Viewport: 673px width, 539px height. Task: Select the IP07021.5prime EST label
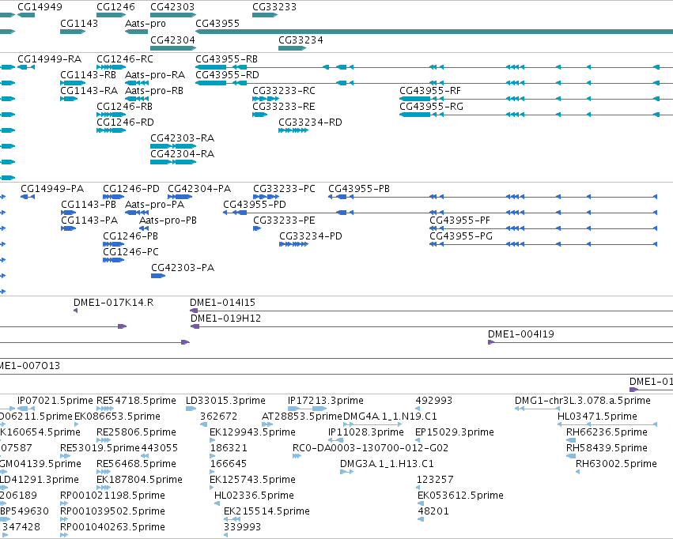pyautogui.click(x=55, y=401)
